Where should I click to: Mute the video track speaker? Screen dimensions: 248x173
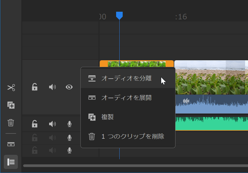[x=52, y=87]
